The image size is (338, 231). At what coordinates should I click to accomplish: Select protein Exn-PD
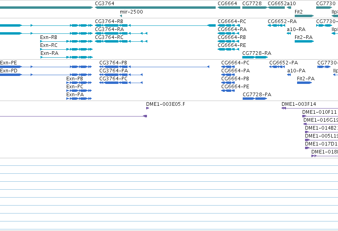coord(46,75)
